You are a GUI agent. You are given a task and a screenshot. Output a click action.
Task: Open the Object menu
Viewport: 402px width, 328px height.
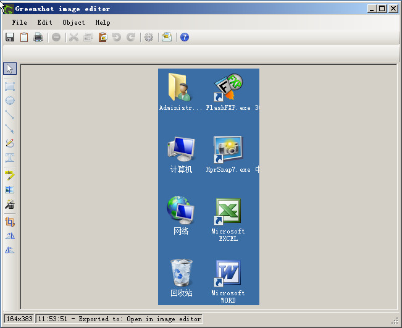(73, 23)
